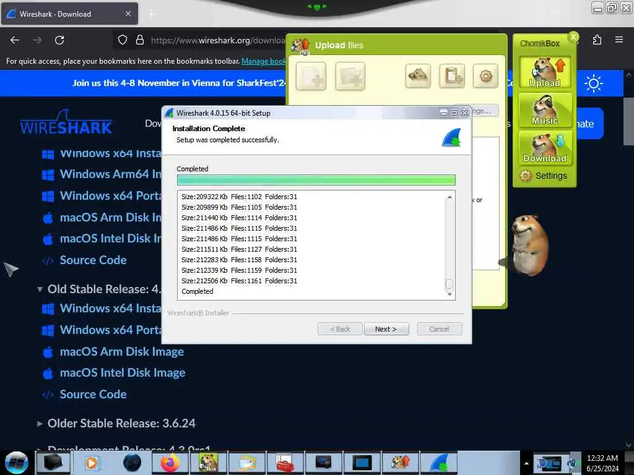Screen dimensions: 634x475
Task: Click the shield tracking protection icon
Action: [x=123, y=40]
